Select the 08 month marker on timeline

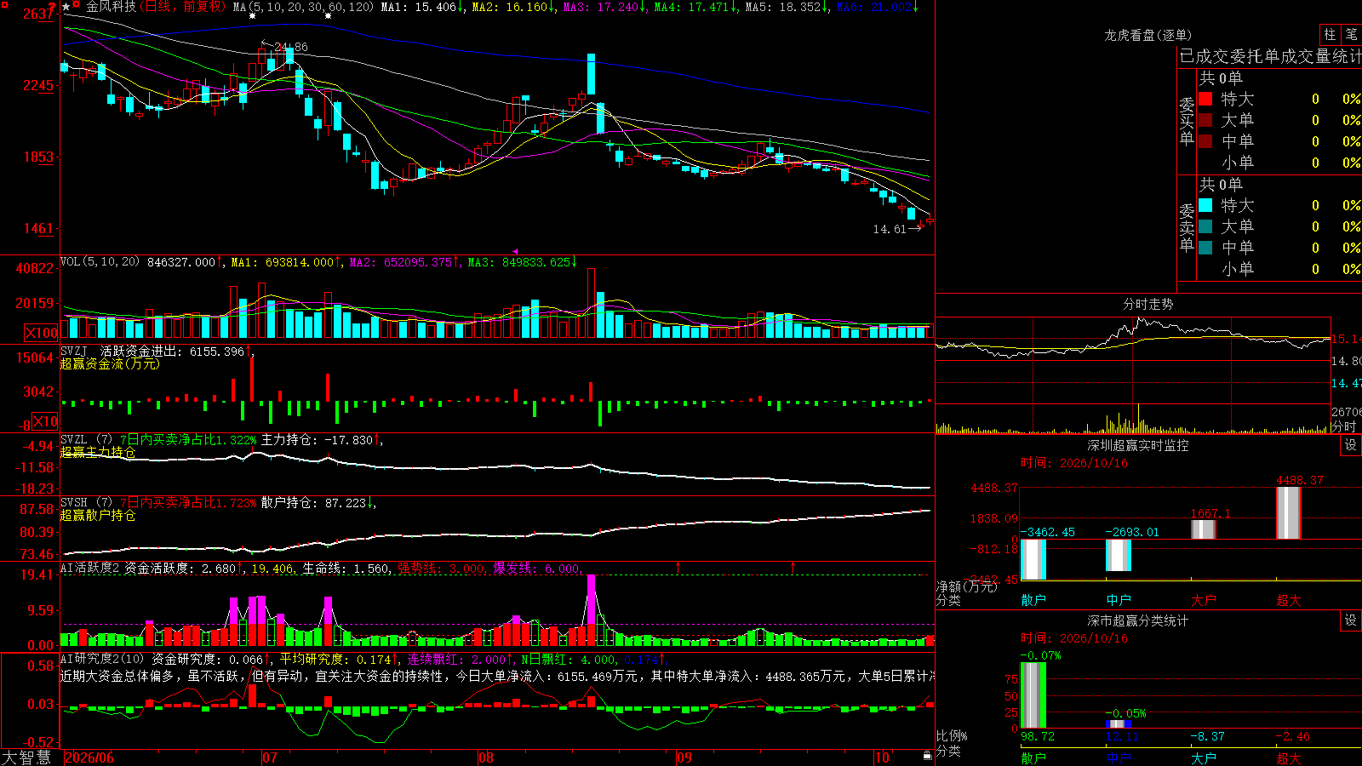pyautogui.click(x=486, y=757)
